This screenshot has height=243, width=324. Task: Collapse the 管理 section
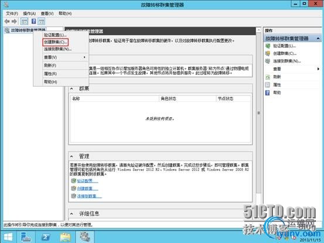point(71,156)
